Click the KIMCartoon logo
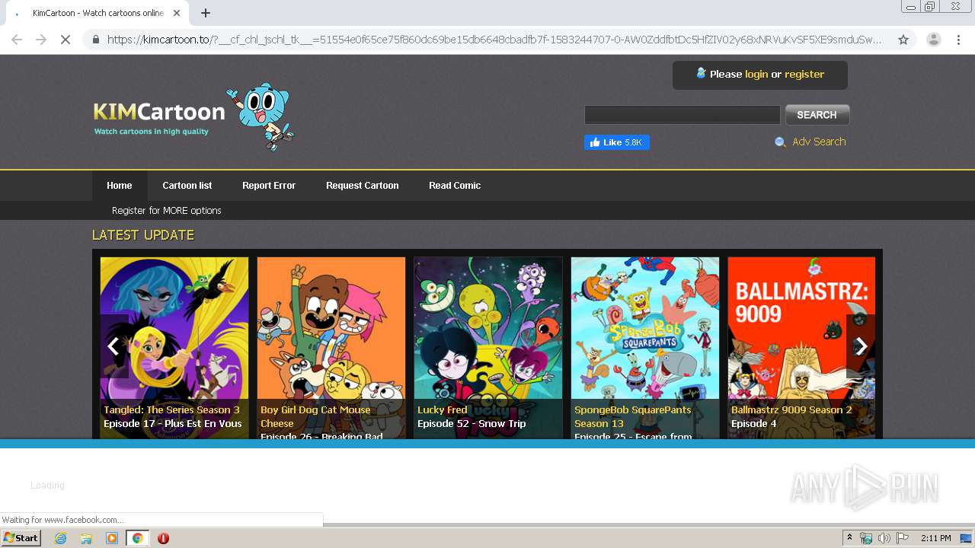The width and height of the screenshot is (975, 548). pos(159,118)
